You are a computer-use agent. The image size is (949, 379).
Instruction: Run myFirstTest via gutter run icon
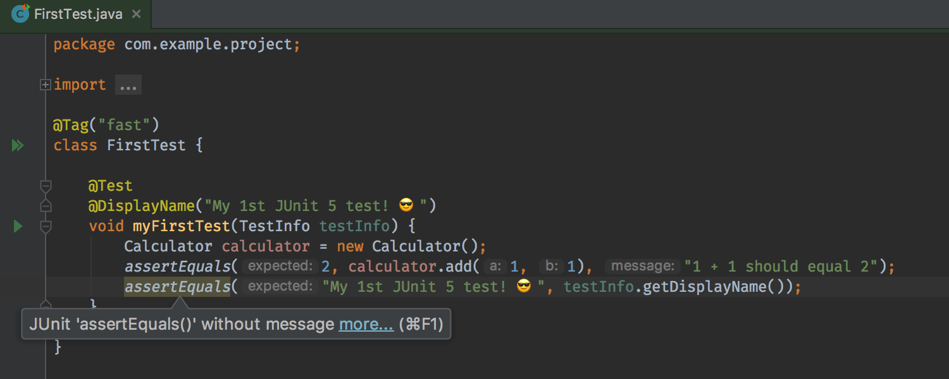click(18, 226)
